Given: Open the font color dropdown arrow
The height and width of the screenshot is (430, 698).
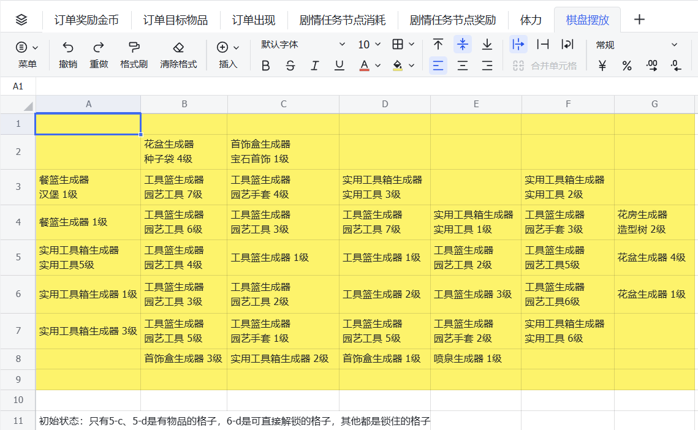Looking at the screenshot, I should [378, 66].
